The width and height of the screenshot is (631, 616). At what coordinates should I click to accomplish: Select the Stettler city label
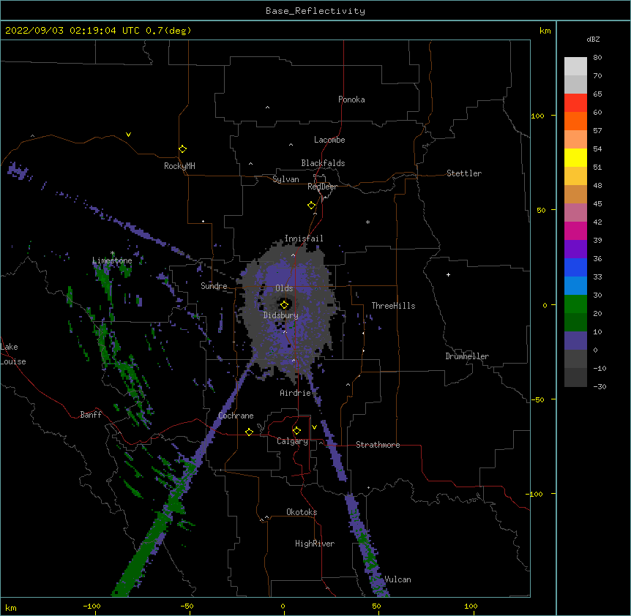(464, 173)
